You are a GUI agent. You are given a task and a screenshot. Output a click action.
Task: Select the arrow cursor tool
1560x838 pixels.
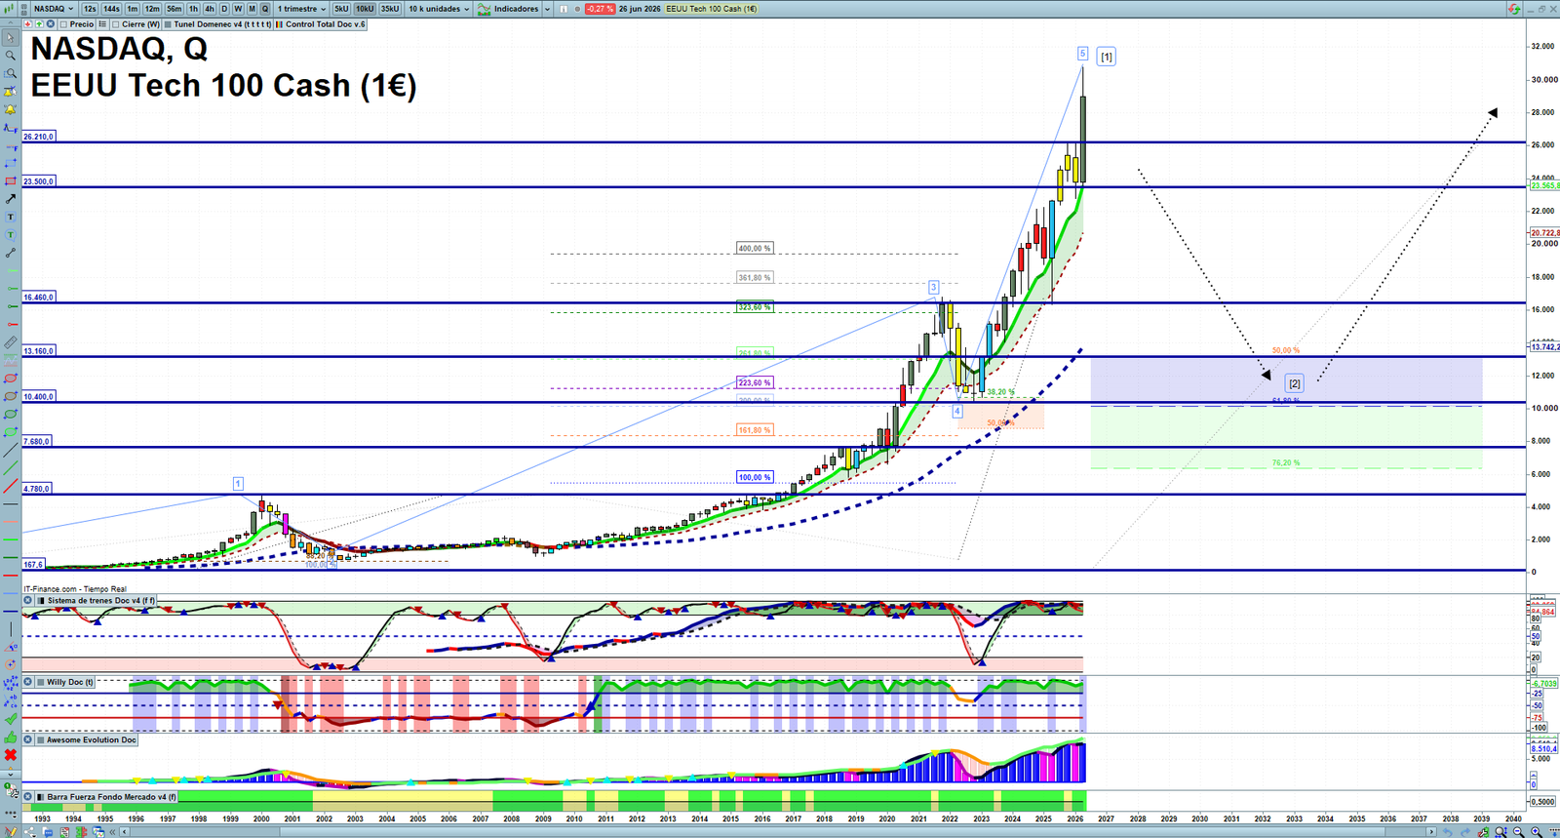[x=11, y=37]
